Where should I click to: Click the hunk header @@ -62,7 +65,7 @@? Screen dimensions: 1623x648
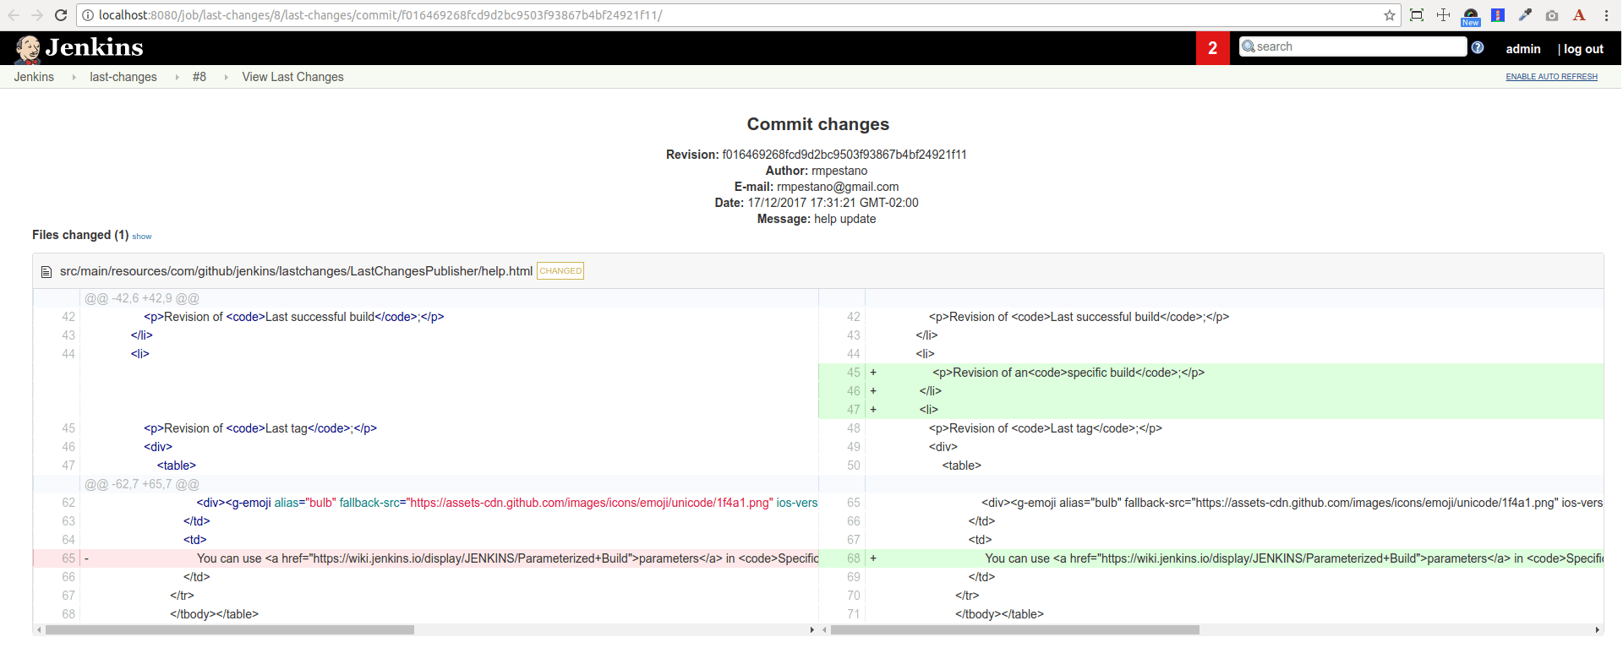pos(142,484)
